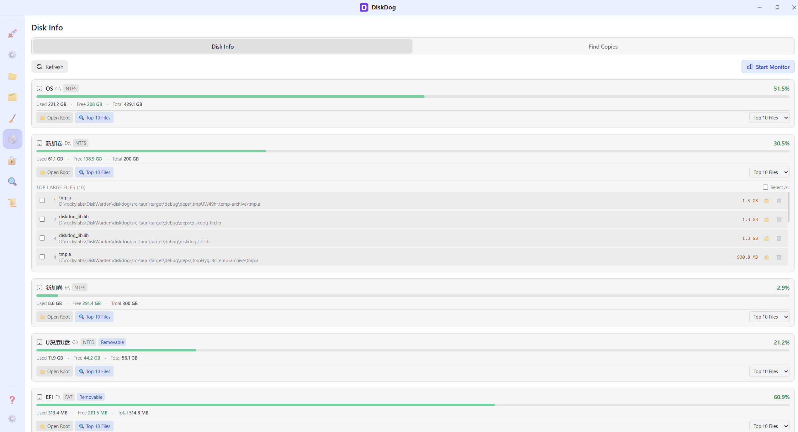Image resolution: width=798 pixels, height=432 pixels.
Task: Delete diskdog_lib.lib file in row 3
Action: coord(779,239)
